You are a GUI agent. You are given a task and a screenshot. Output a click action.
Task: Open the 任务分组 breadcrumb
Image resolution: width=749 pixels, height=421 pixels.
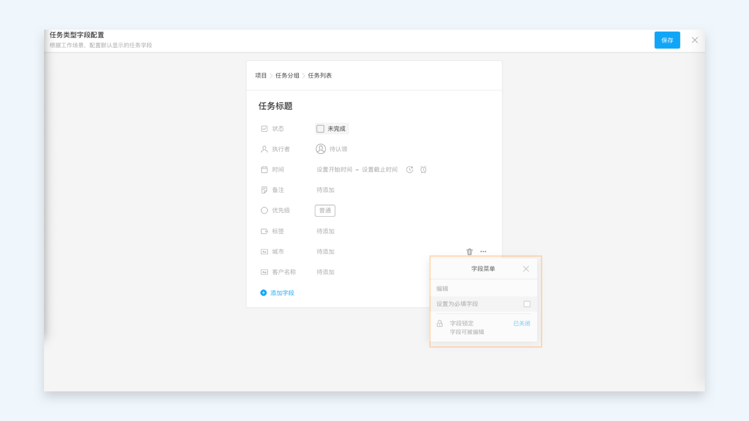[x=287, y=76]
